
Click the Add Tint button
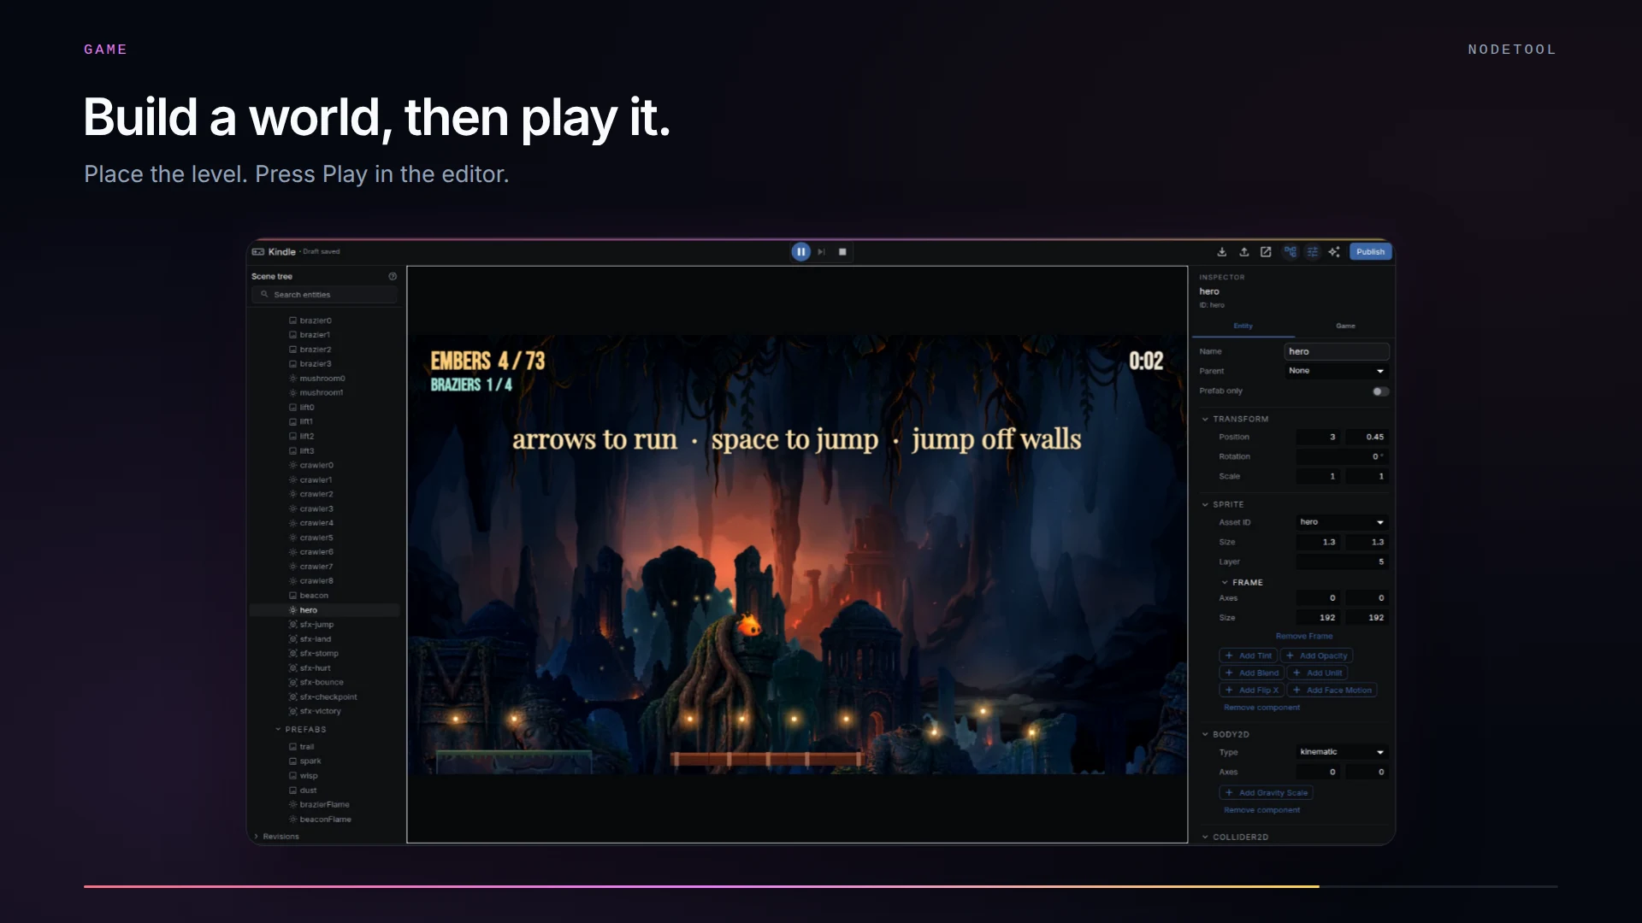pos(1248,656)
